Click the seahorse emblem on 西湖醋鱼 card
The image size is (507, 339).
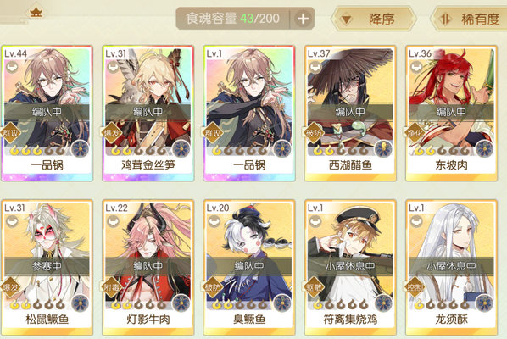tap(383, 149)
